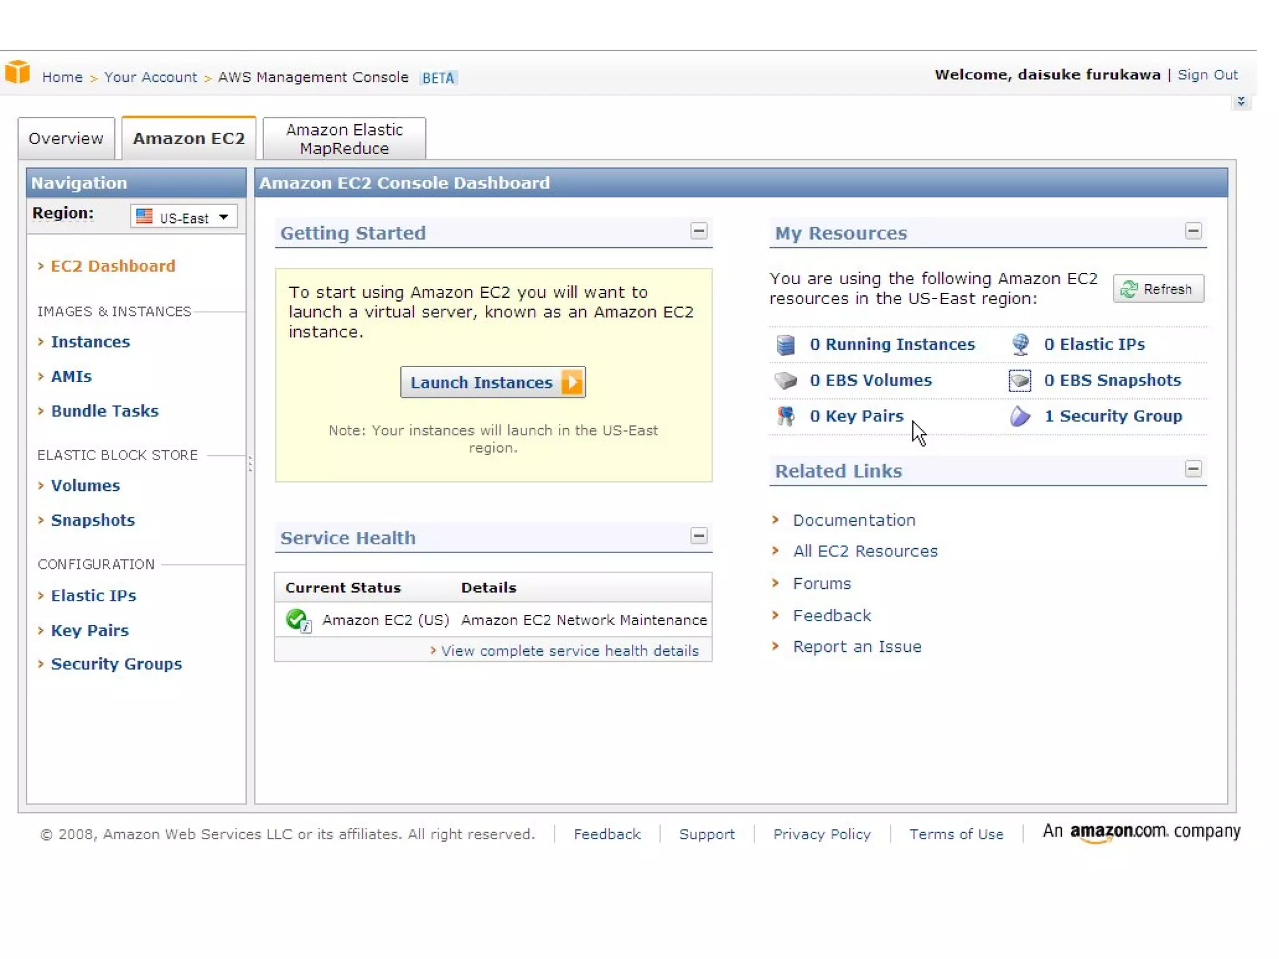Viewport: 1279px width, 959px height.
Task: Open Report an Issue link
Action: (857, 647)
